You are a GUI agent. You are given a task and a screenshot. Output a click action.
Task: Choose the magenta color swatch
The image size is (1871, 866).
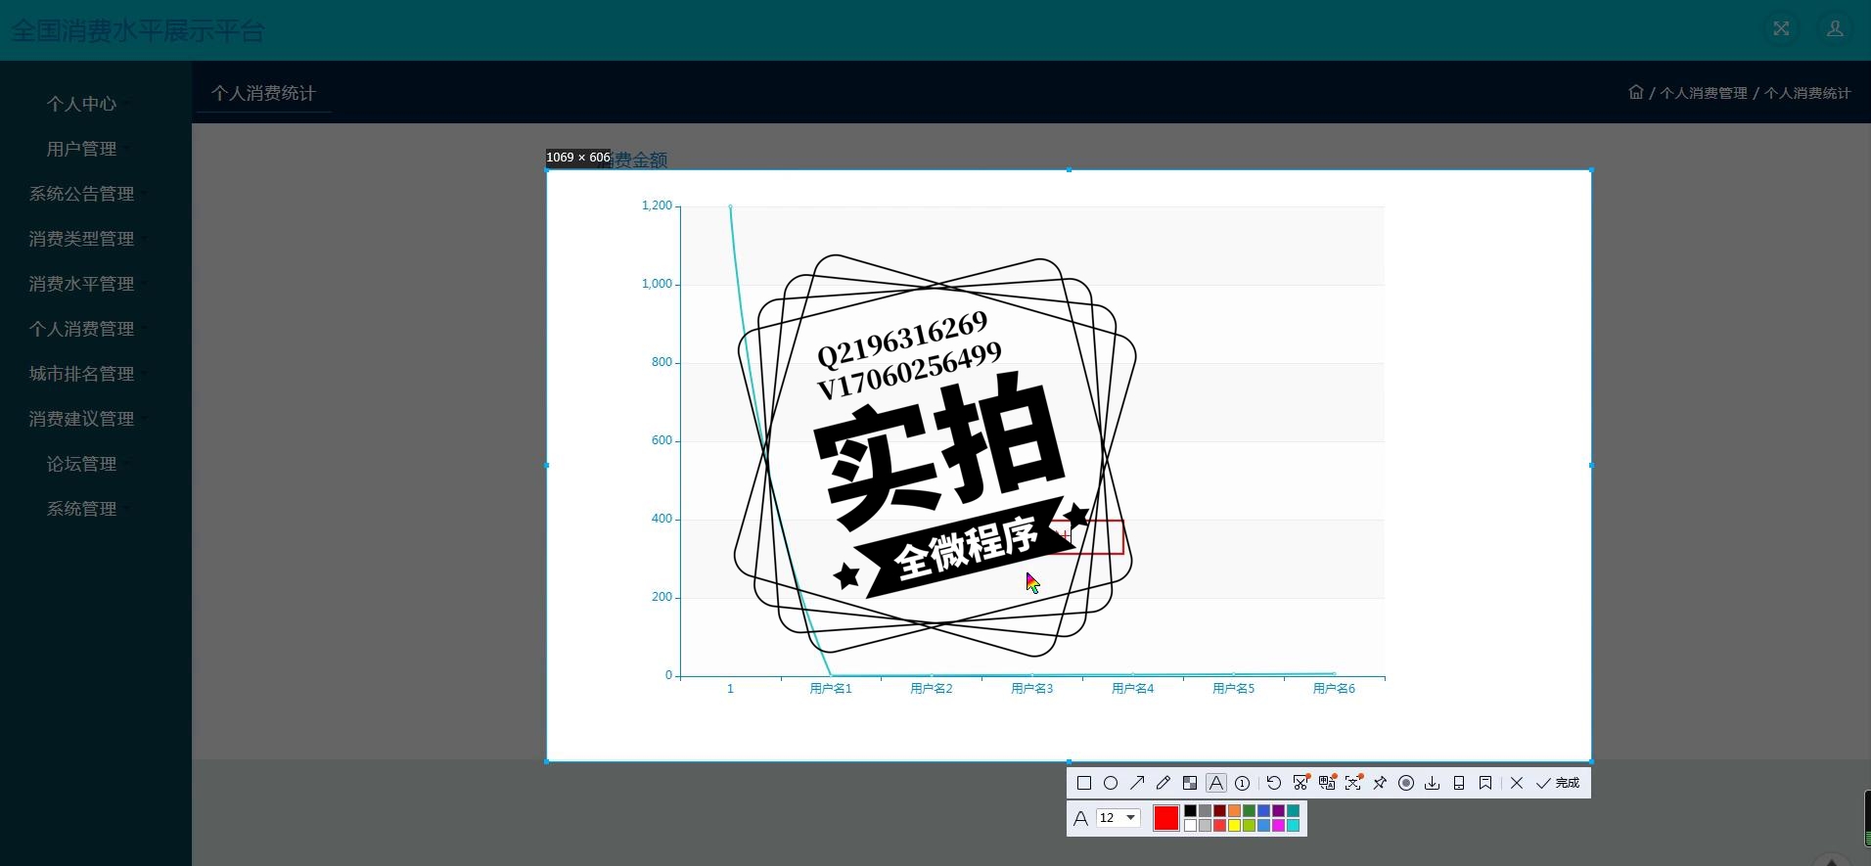pyautogui.click(x=1278, y=826)
